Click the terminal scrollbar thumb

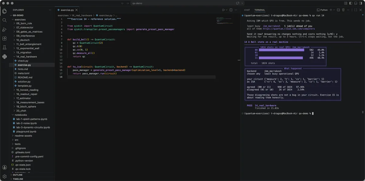point(362,112)
